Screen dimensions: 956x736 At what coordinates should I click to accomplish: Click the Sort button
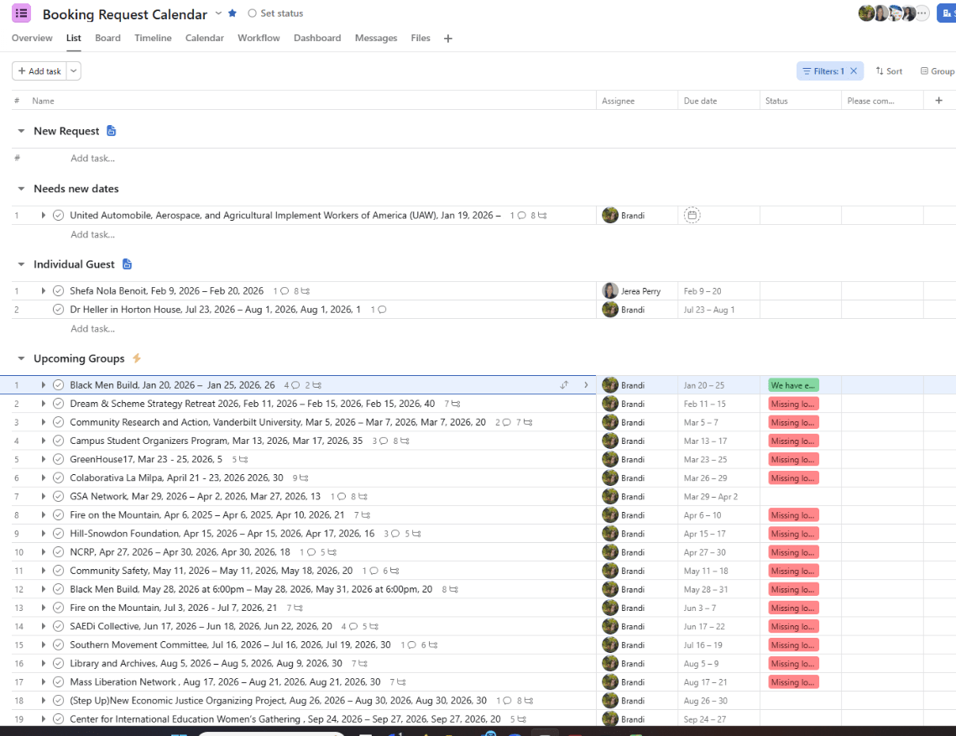pyautogui.click(x=889, y=70)
